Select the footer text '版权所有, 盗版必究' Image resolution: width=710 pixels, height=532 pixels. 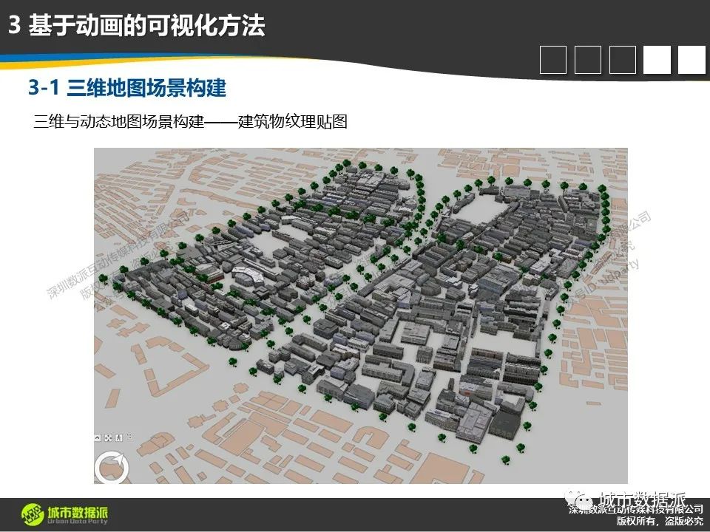(660, 521)
